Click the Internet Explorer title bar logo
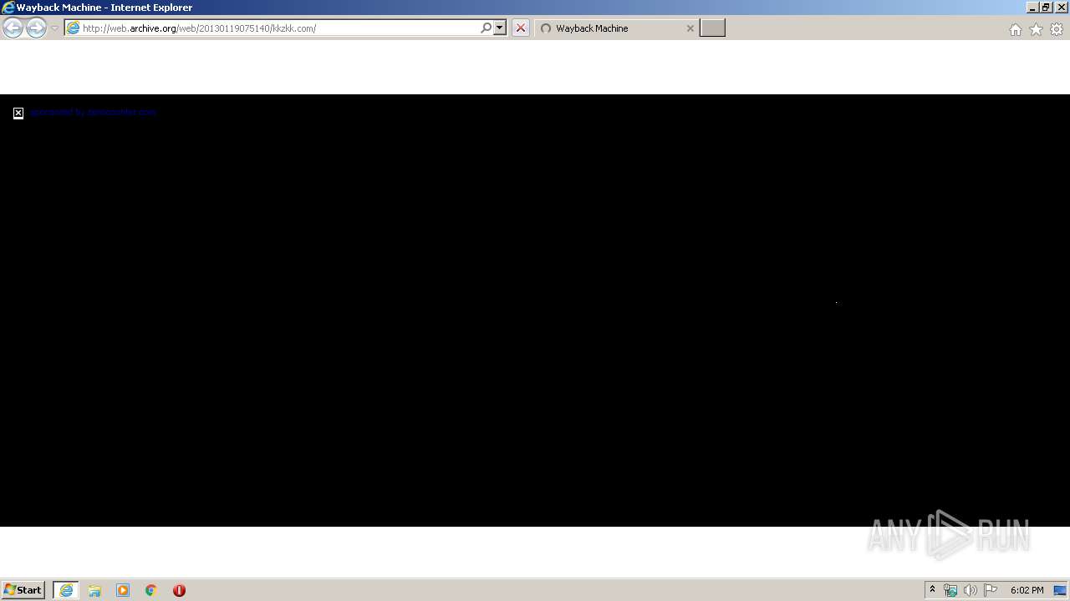Screen dimensions: 1070x601 [8, 8]
